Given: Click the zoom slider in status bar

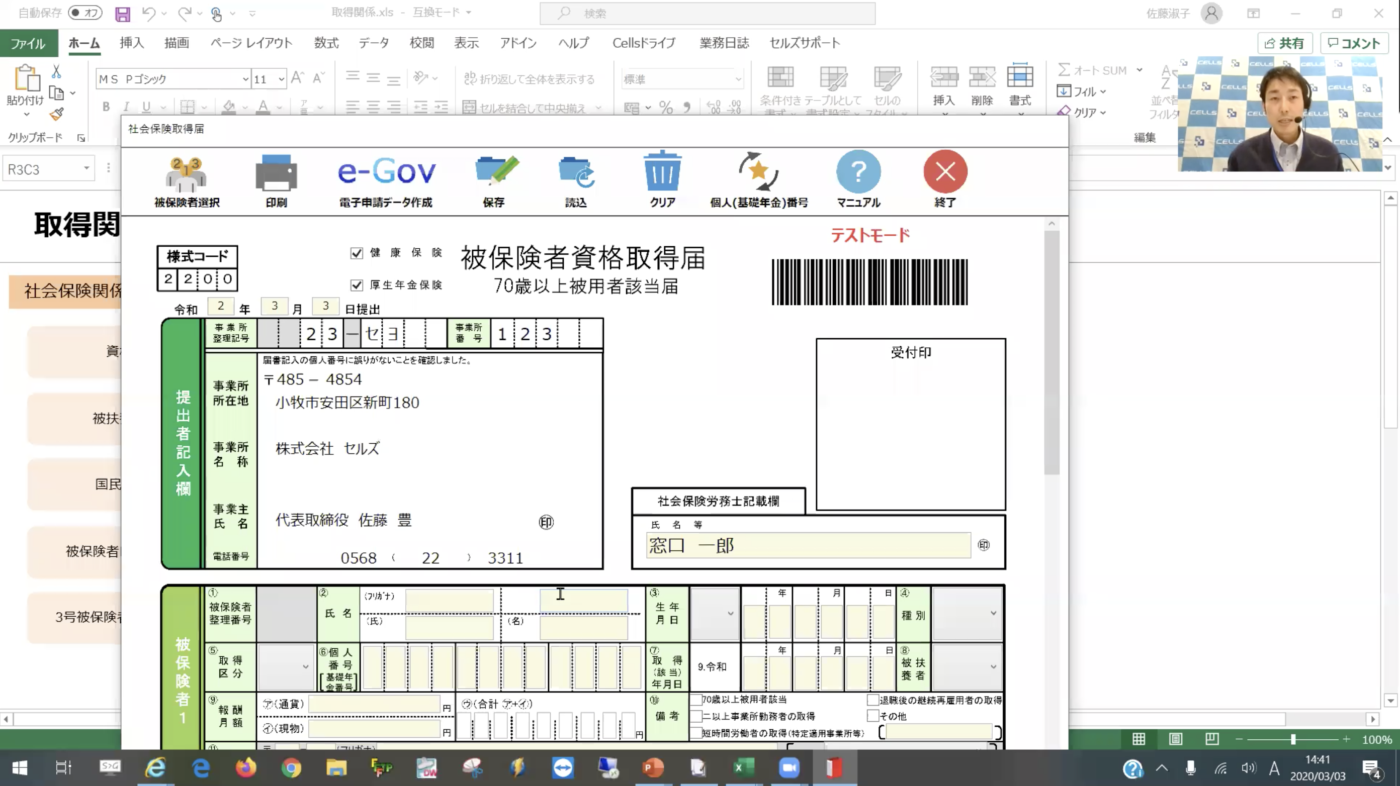Looking at the screenshot, I should click(x=1293, y=739).
